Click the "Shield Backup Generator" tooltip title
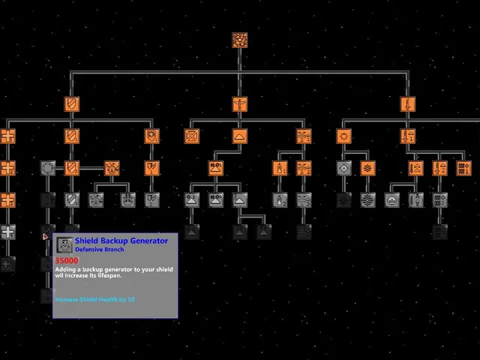Viewport: 480px width, 360px height. click(x=121, y=241)
